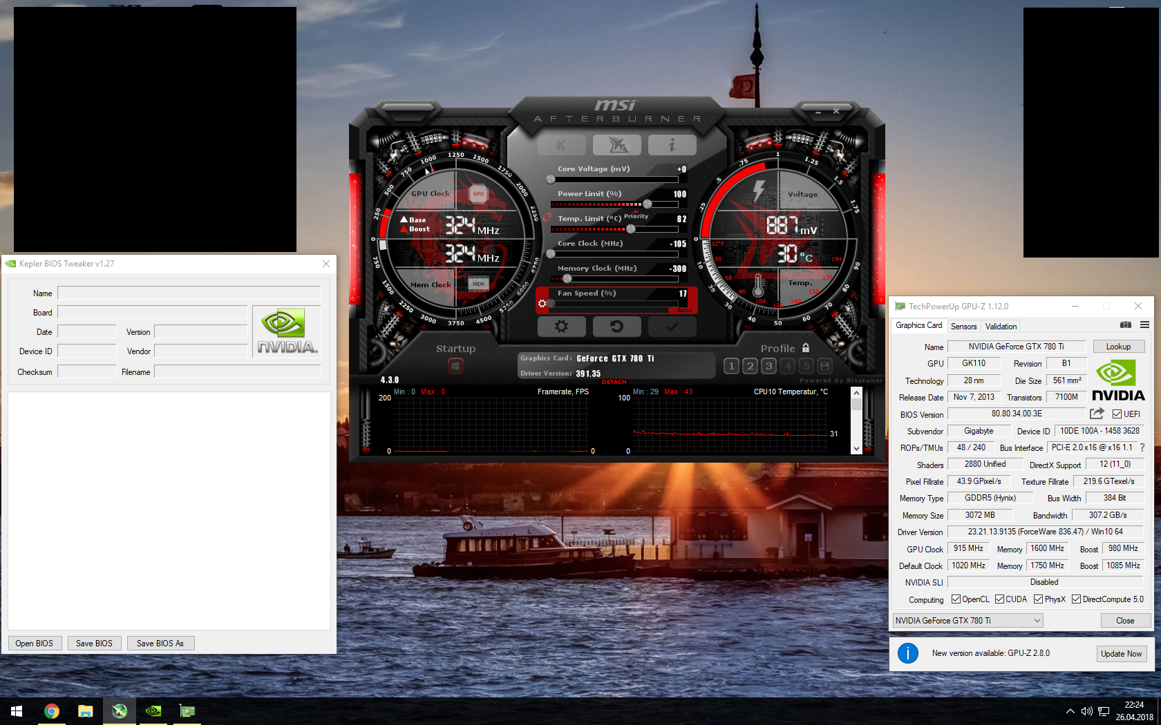Toggle the Profile lock icon
The image size is (1161, 725).
pos(806,348)
